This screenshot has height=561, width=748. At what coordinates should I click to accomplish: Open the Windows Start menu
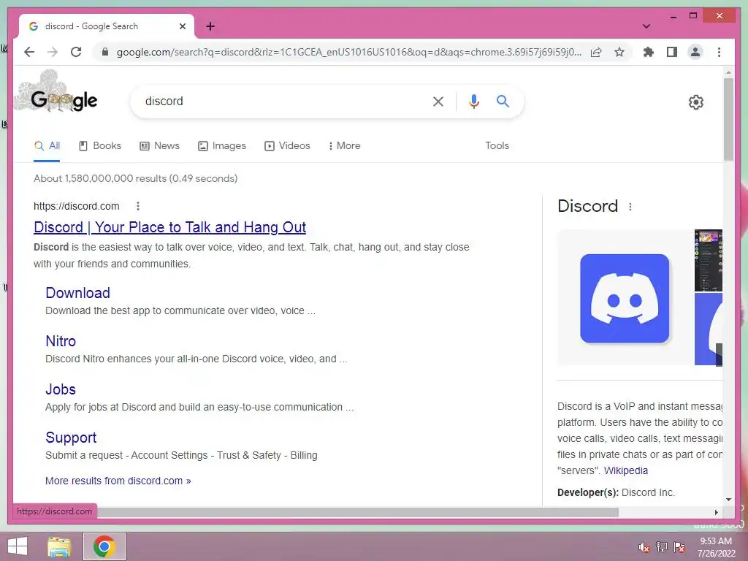click(x=18, y=546)
